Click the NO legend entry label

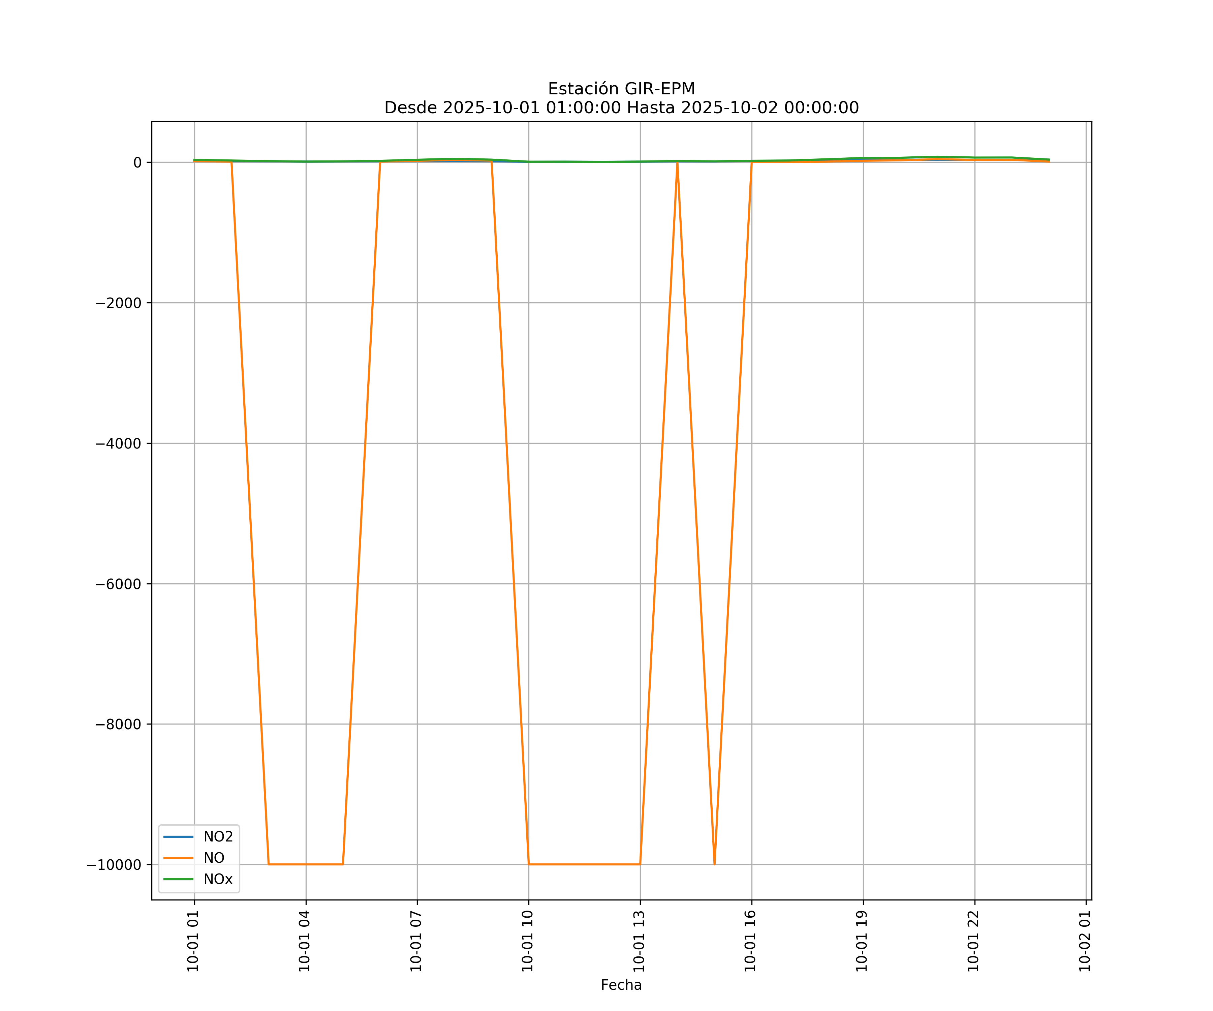[214, 858]
